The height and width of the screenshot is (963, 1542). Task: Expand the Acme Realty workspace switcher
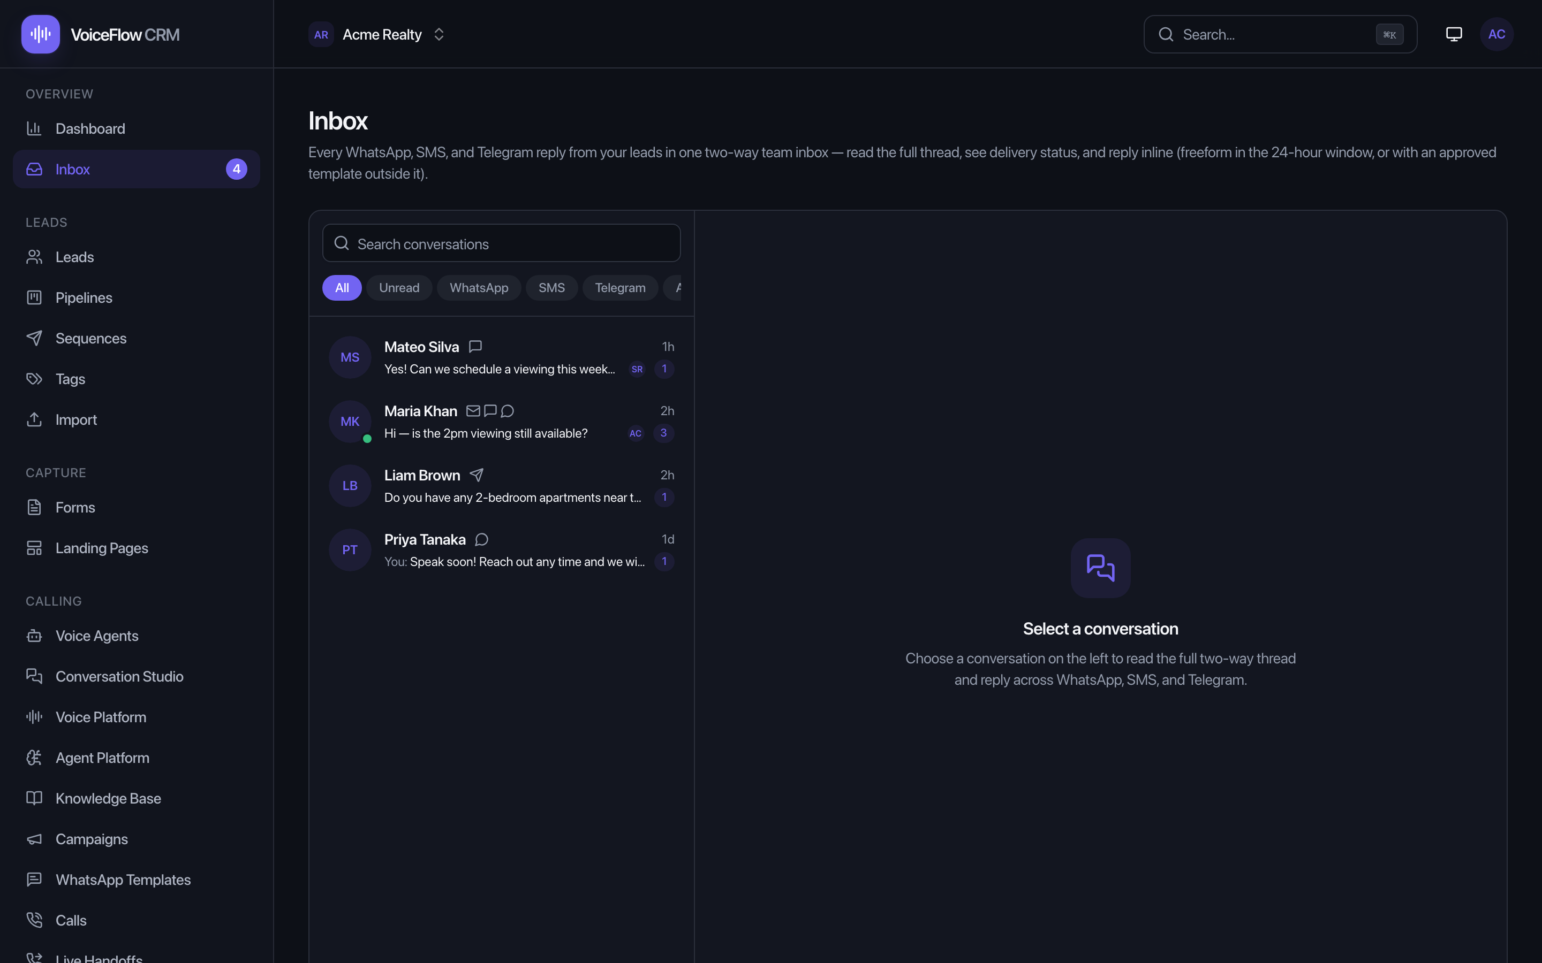[377, 34]
